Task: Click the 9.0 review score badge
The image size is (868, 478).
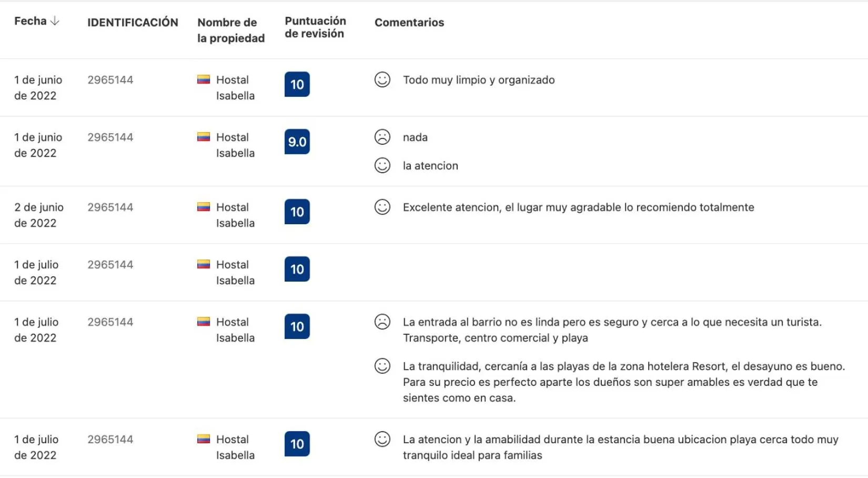Action: point(297,142)
